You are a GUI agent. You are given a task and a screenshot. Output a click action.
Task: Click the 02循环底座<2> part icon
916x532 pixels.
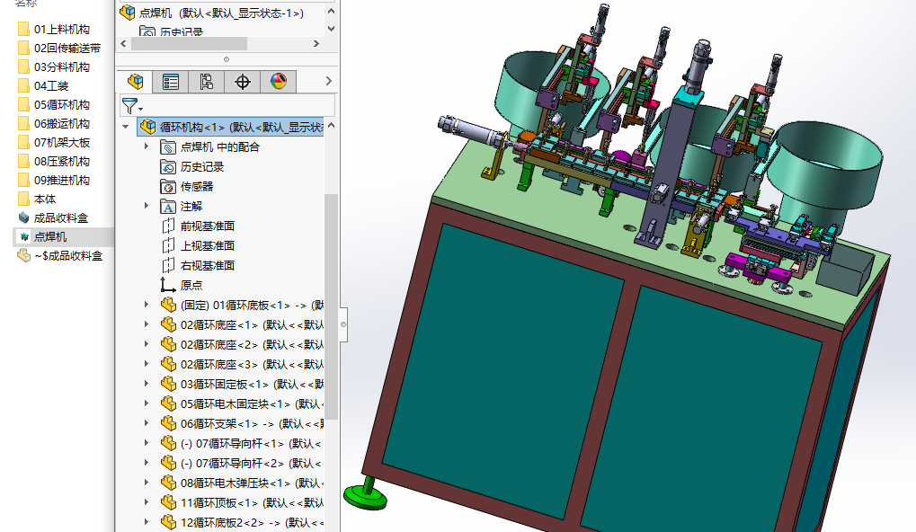[x=168, y=344]
